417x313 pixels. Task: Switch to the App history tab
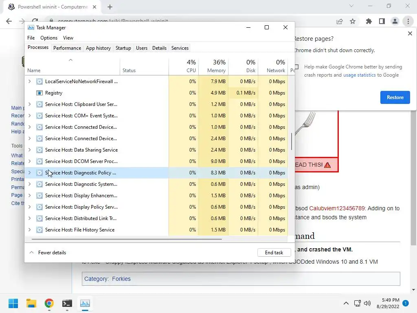pos(98,48)
